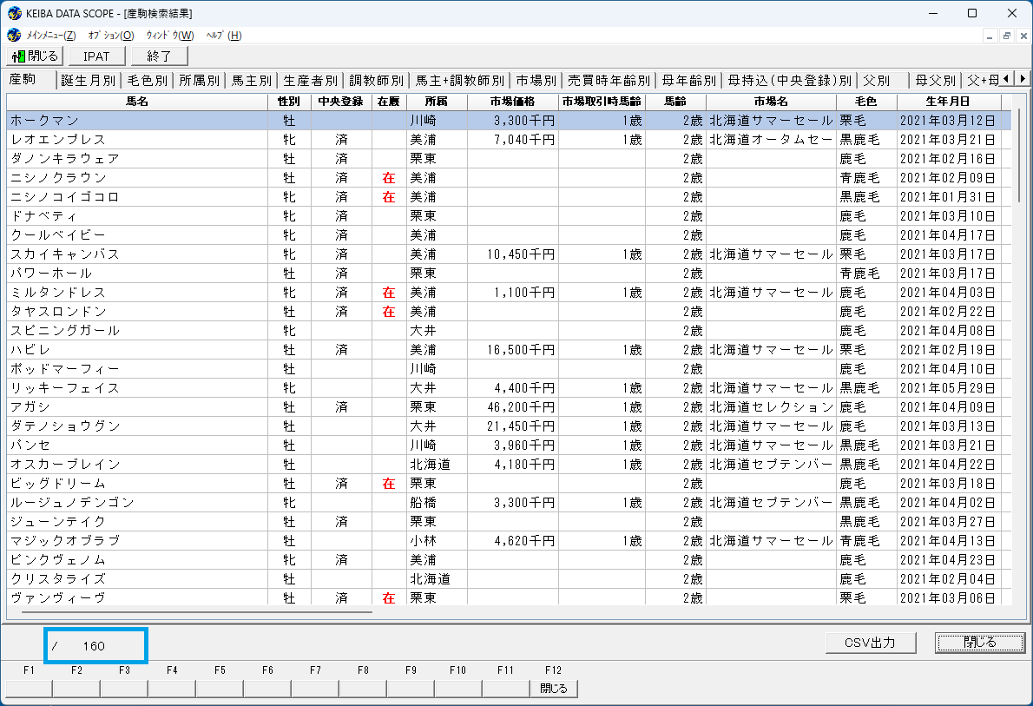Screen dimensions: 1033x706
Task: Click the horizontal scrollbar under the table
Action: click(x=197, y=611)
